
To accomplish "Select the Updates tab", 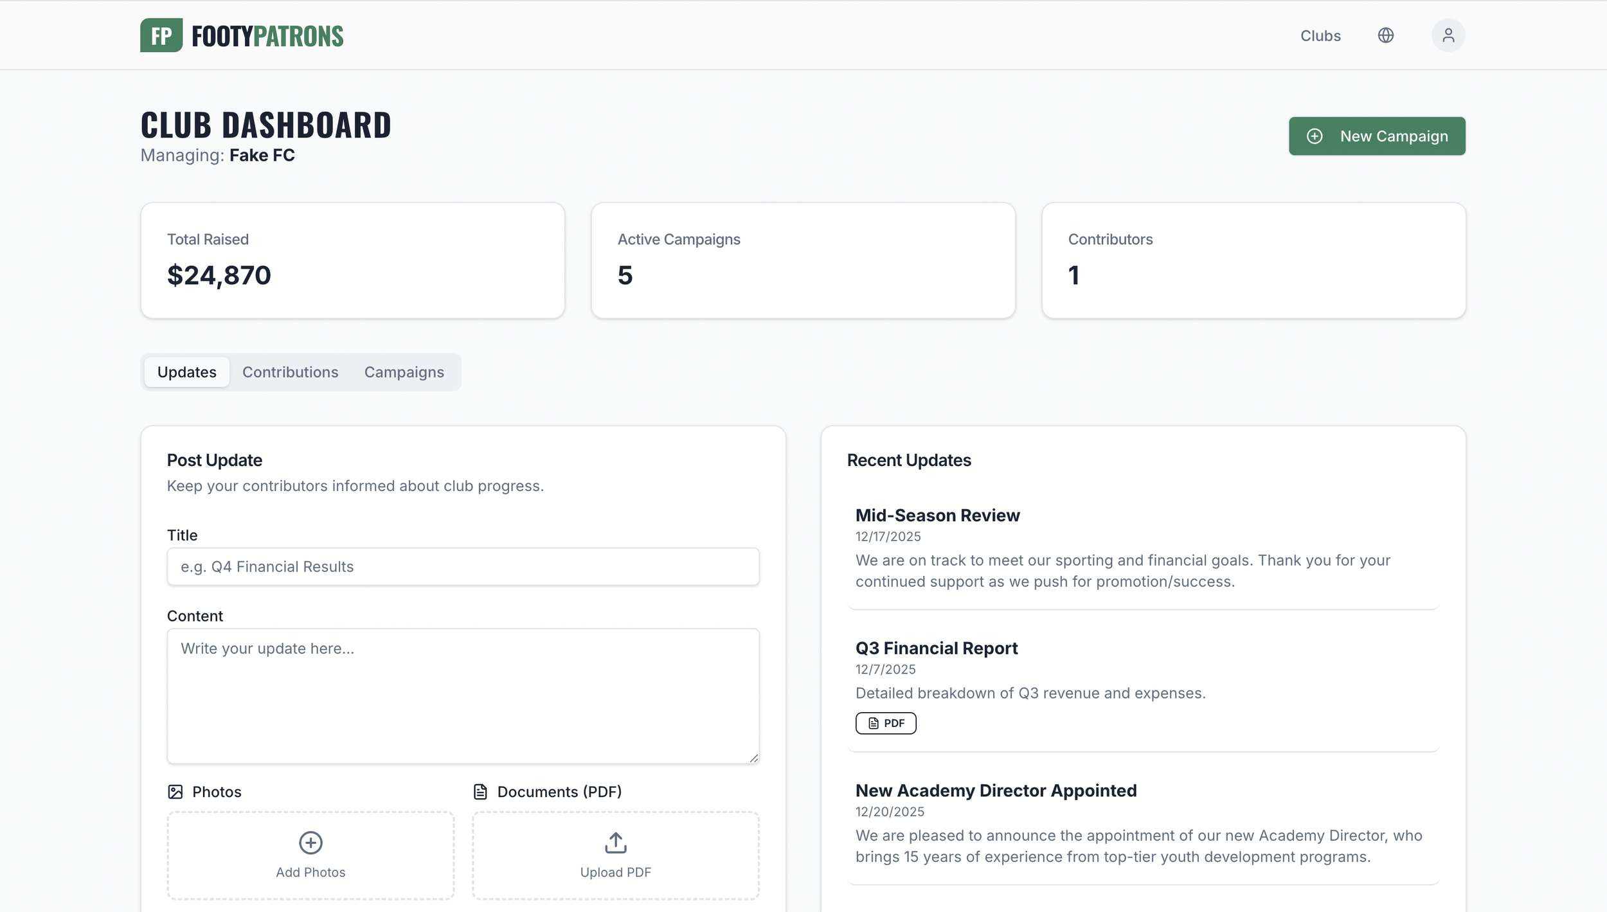I will pos(186,371).
